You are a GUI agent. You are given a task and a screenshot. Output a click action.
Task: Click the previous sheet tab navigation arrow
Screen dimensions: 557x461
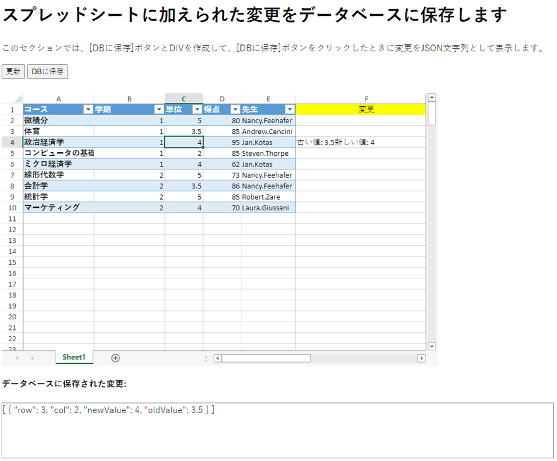point(17,358)
